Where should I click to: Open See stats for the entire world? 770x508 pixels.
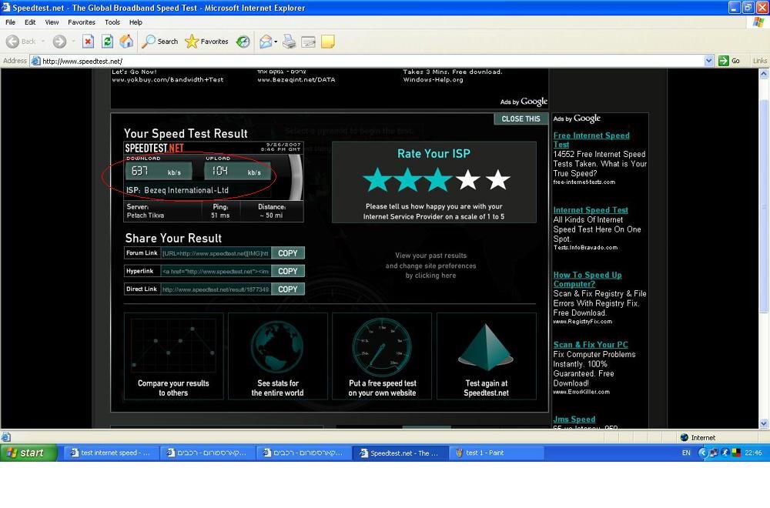[277, 356]
